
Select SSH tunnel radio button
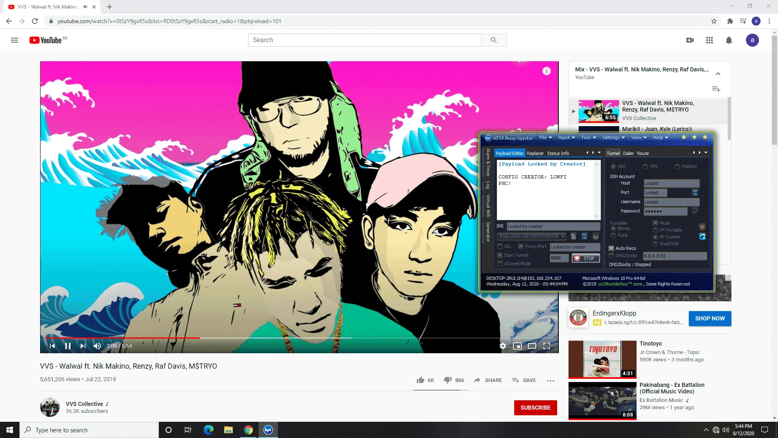pyautogui.click(x=613, y=167)
